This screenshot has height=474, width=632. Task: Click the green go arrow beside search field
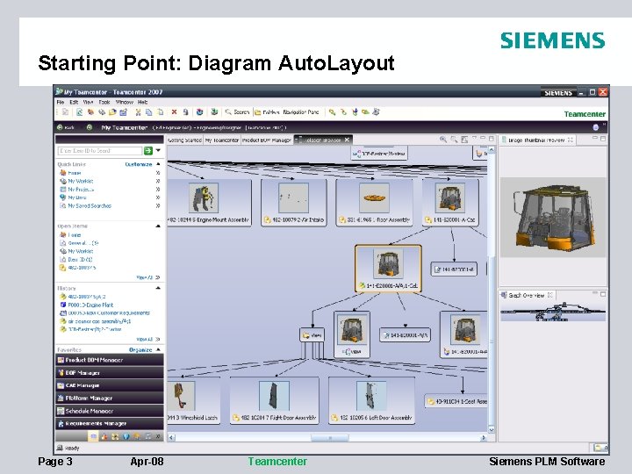(x=148, y=150)
